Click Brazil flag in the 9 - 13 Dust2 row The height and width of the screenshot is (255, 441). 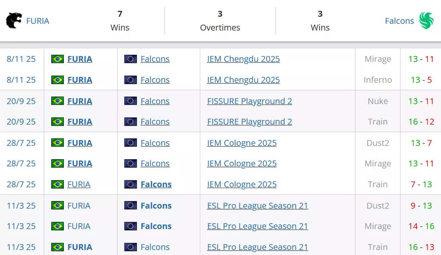(57, 206)
